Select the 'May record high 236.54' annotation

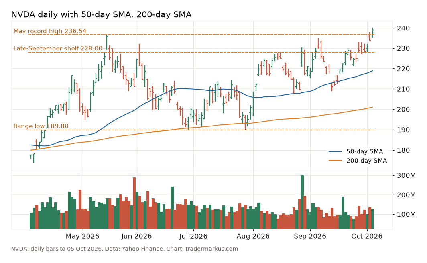point(50,31)
